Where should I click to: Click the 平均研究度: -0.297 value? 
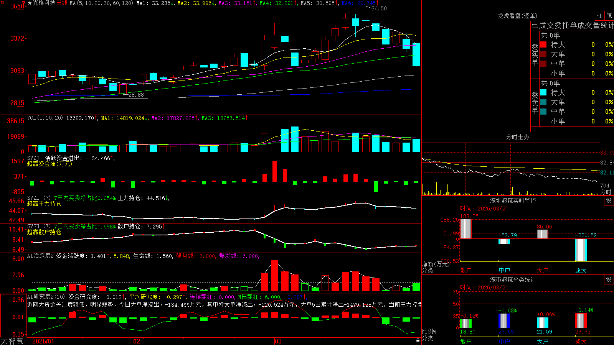(x=157, y=297)
